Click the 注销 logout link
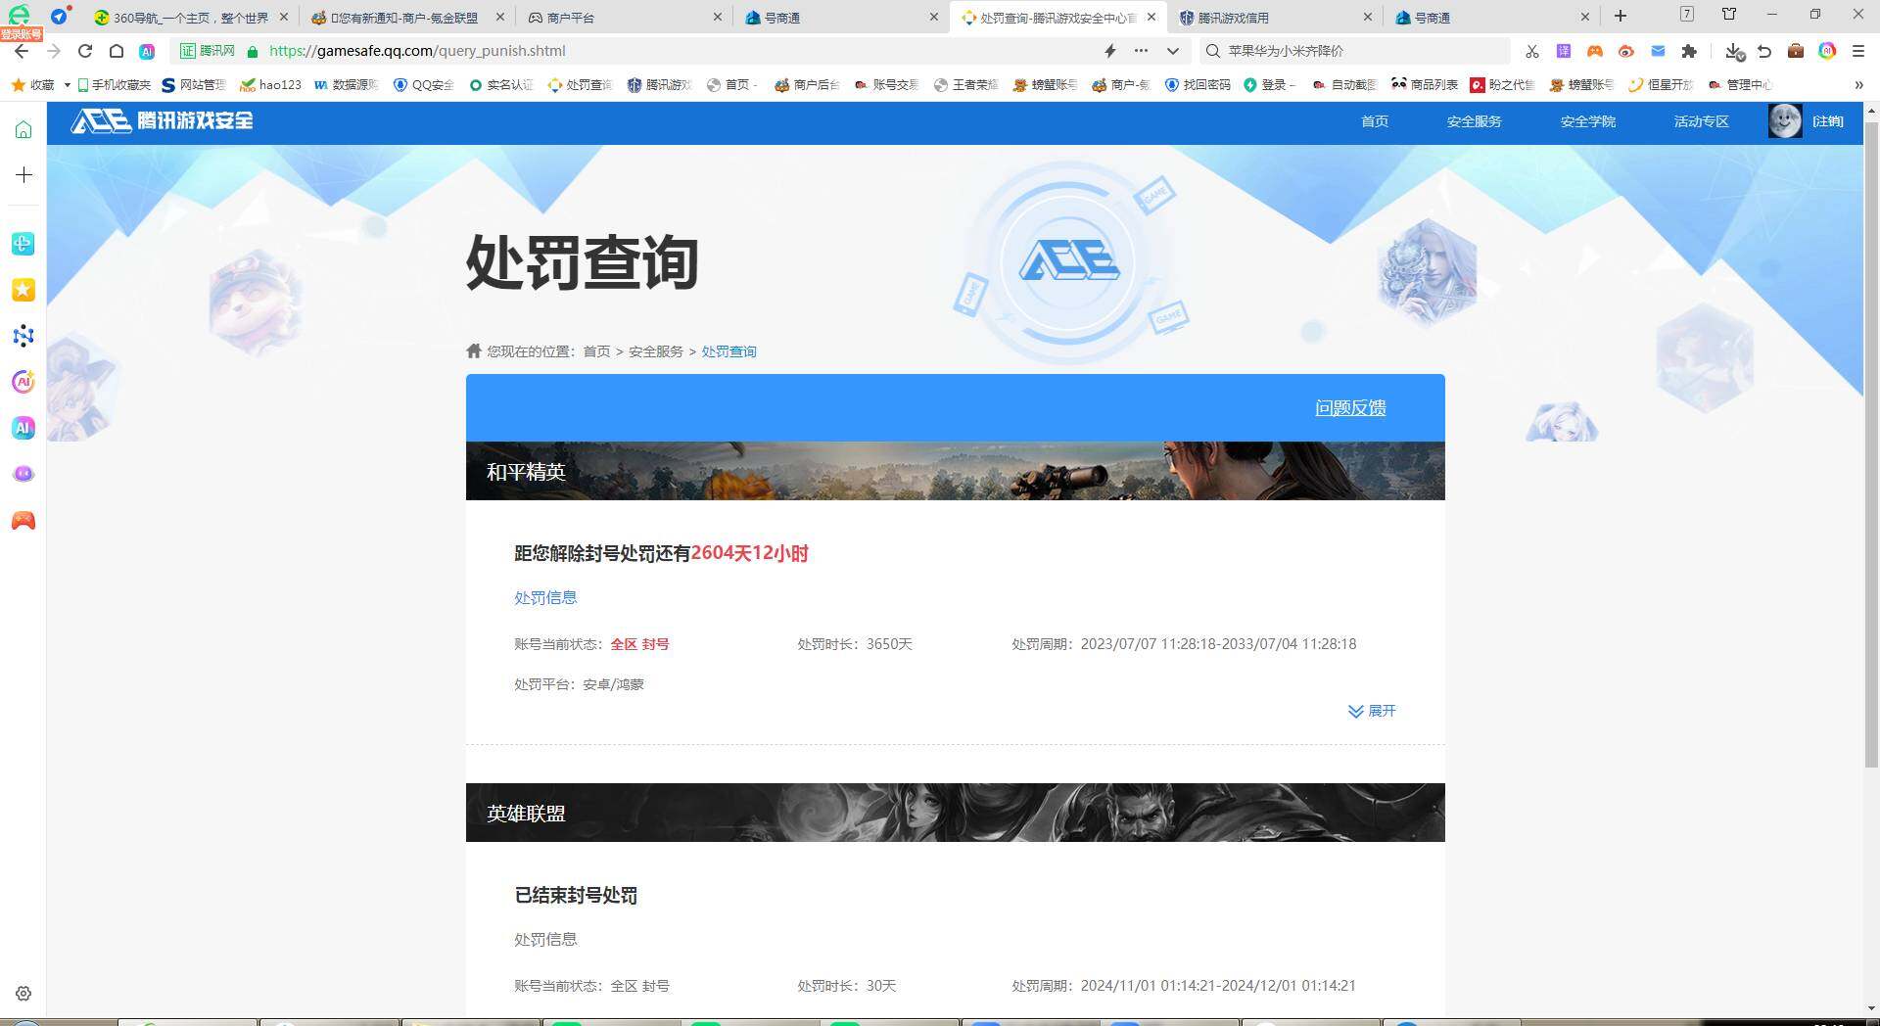 click(x=1828, y=121)
